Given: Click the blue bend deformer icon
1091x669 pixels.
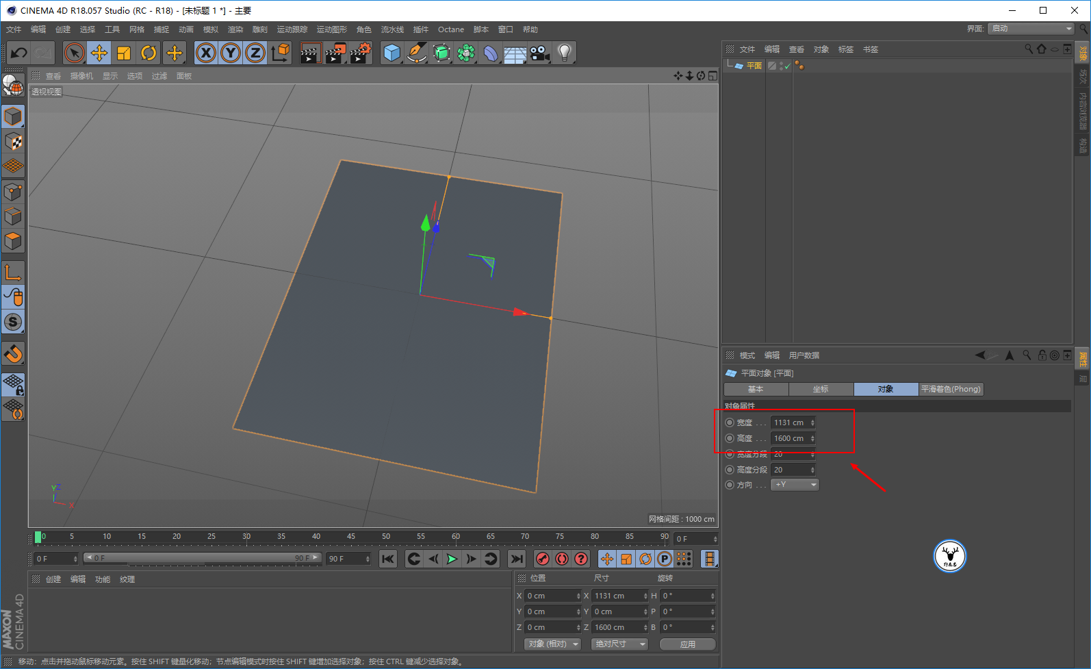Looking at the screenshot, I should click(x=491, y=53).
